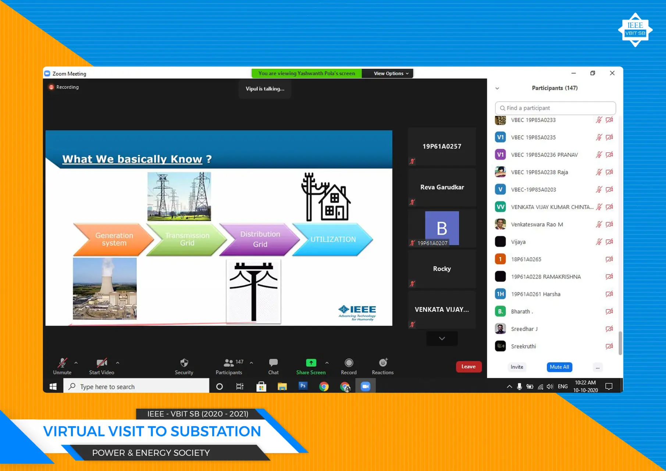
Task: Unmute the microphone
Action: [61, 365]
